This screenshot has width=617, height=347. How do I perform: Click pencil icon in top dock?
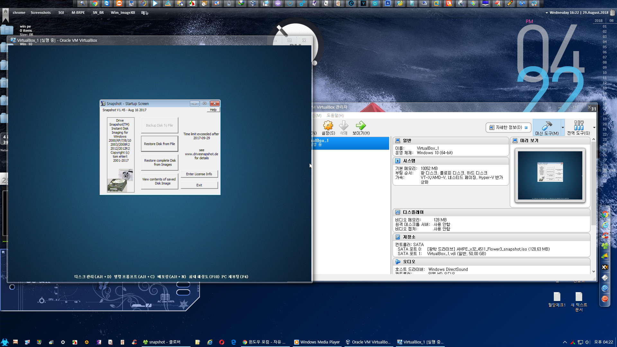click(x=510, y=4)
